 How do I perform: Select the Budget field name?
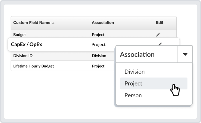[x=20, y=34]
